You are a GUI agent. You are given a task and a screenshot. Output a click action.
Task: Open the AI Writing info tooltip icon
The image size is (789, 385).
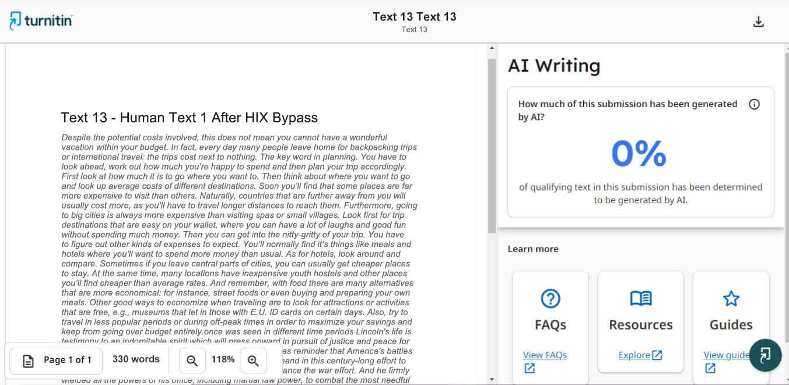(x=754, y=105)
